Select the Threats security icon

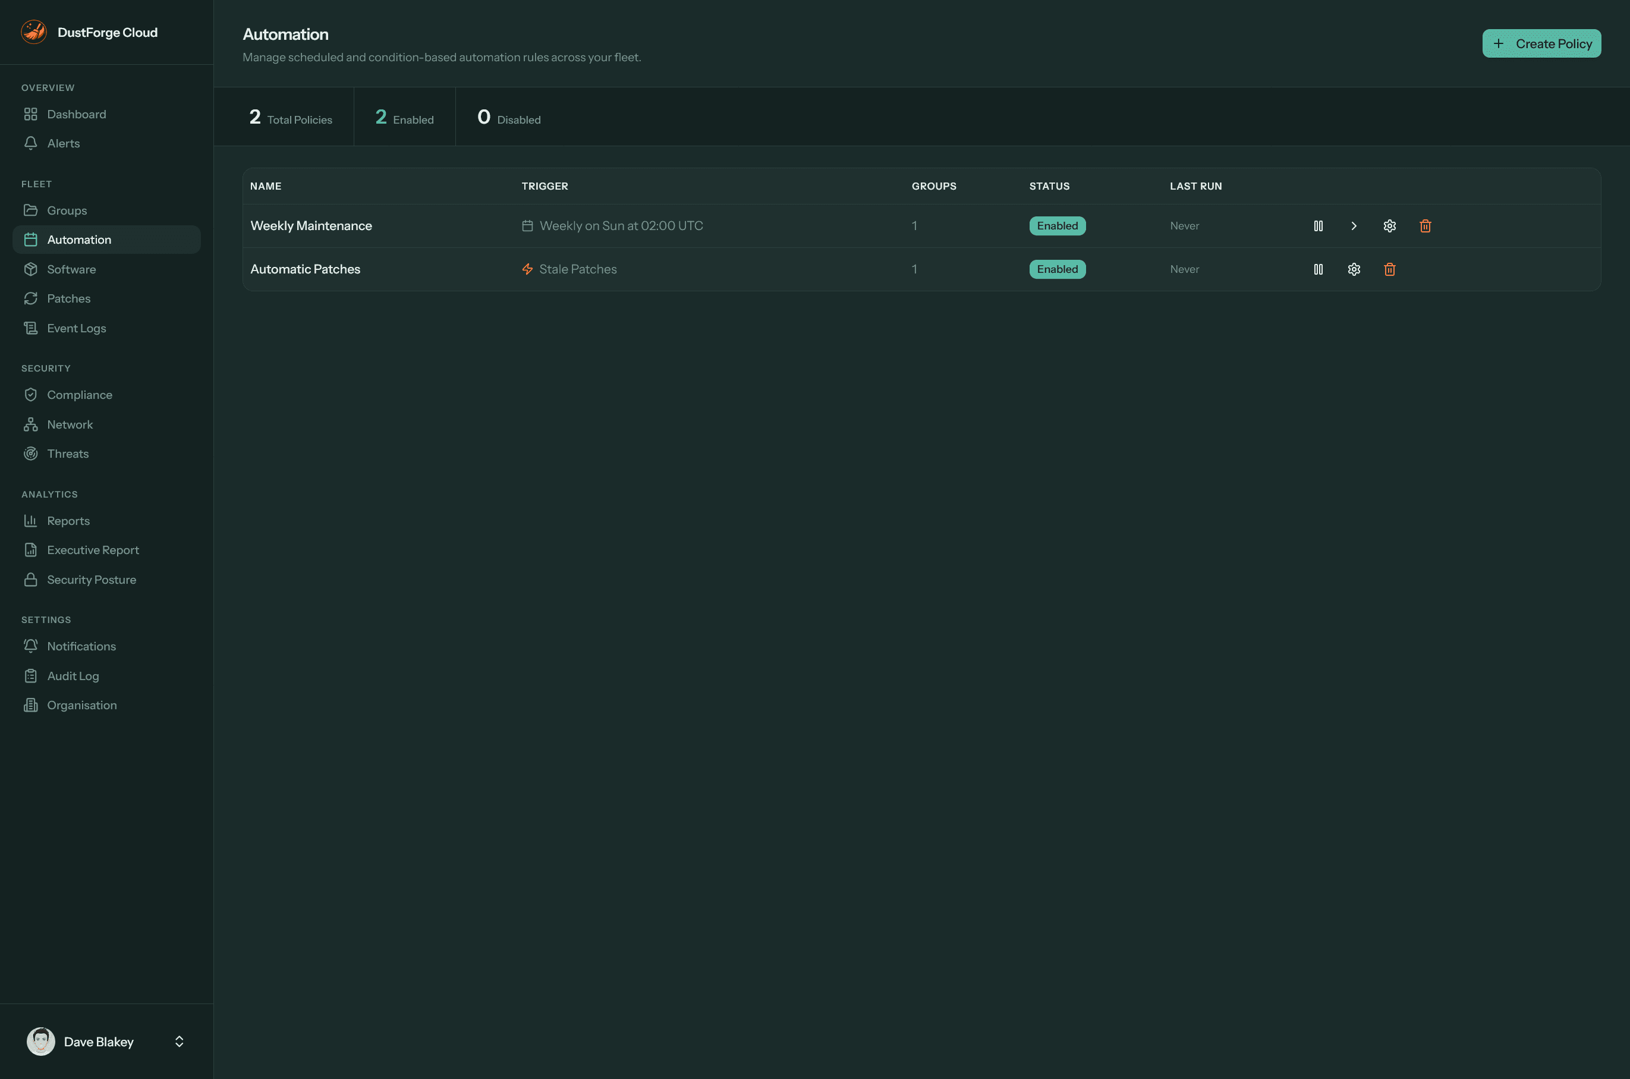point(31,453)
